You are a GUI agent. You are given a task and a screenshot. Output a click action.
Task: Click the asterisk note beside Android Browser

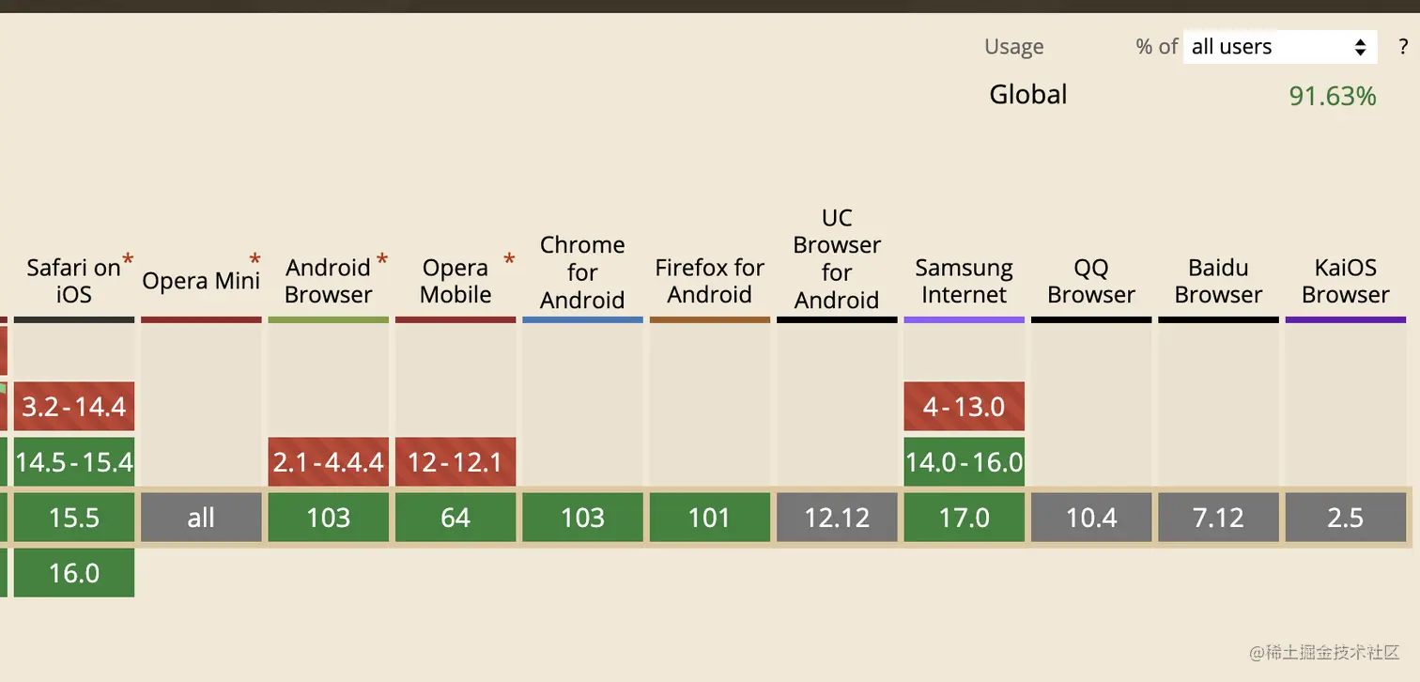(x=382, y=259)
